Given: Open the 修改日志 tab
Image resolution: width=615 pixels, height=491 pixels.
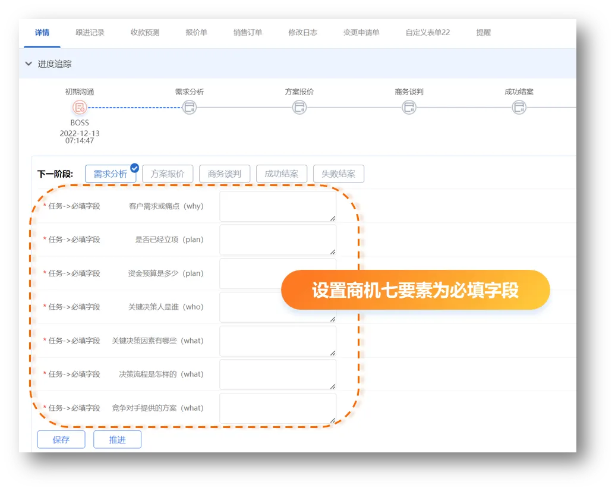Looking at the screenshot, I should [302, 33].
